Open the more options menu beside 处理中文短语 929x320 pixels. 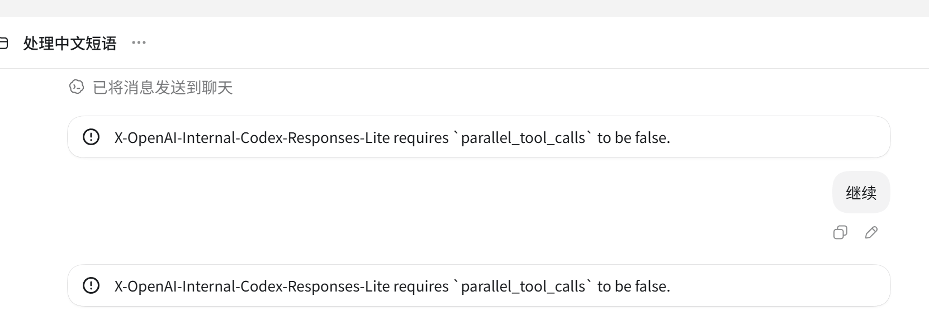coord(139,42)
